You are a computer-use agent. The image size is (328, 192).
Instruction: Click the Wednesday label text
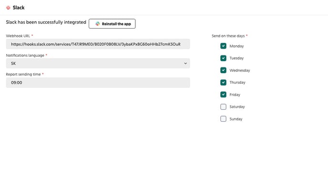coord(240,70)
